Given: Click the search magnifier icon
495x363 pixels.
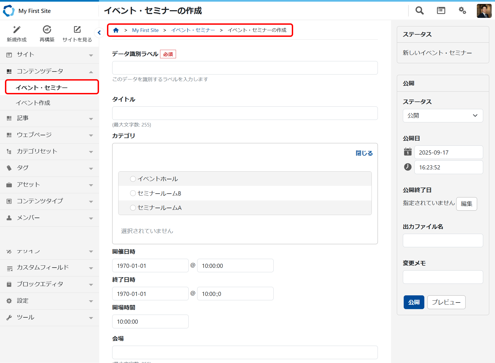Looking at the screenshot, I should point(419,11).
